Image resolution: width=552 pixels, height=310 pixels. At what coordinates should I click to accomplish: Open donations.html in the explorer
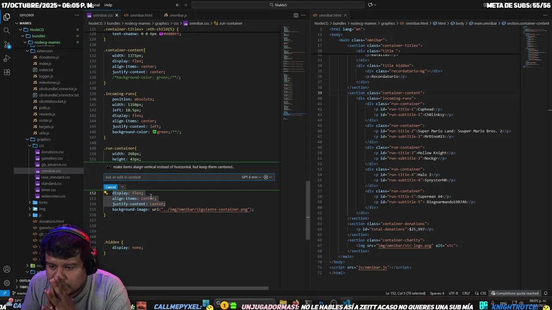[51, 221]
